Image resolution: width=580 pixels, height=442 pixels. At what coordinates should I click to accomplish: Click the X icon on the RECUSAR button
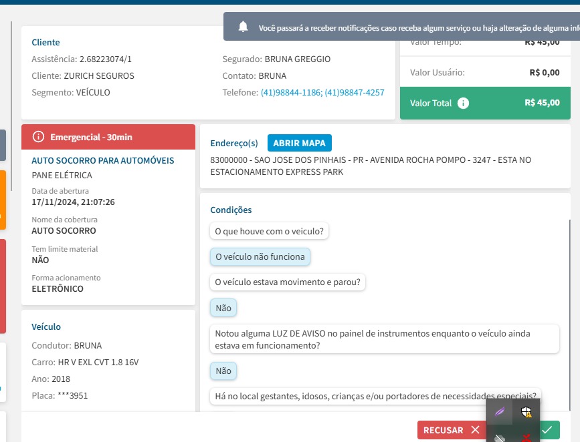coord(476,430)
